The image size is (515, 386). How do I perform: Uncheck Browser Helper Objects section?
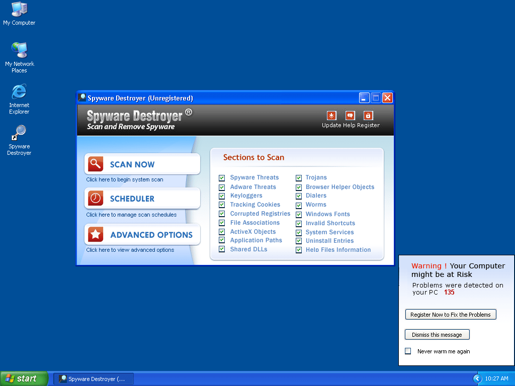coord(299,187)
